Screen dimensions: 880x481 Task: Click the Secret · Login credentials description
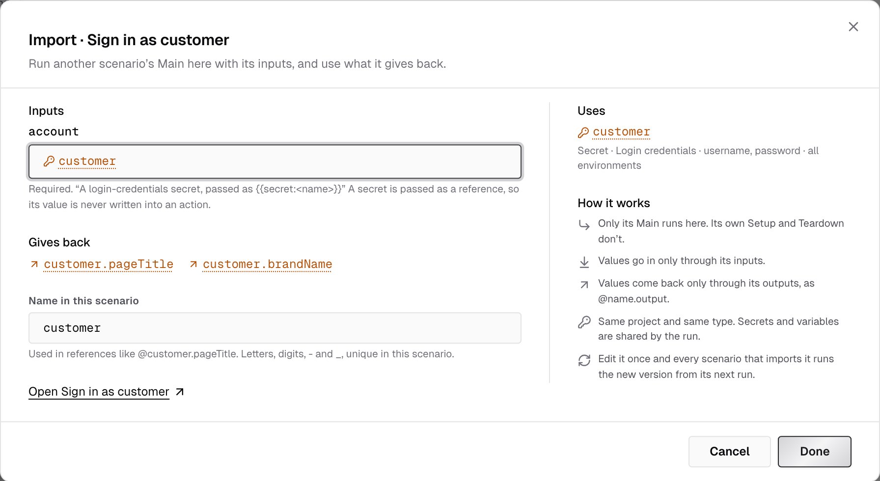click(x=698, y=158)
